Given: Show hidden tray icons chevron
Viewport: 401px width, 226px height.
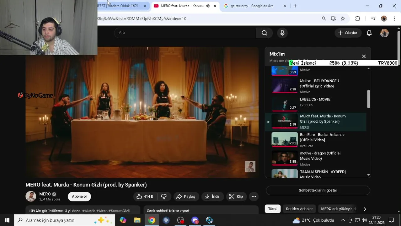Looking at the screenshot, I should (343, 220).
